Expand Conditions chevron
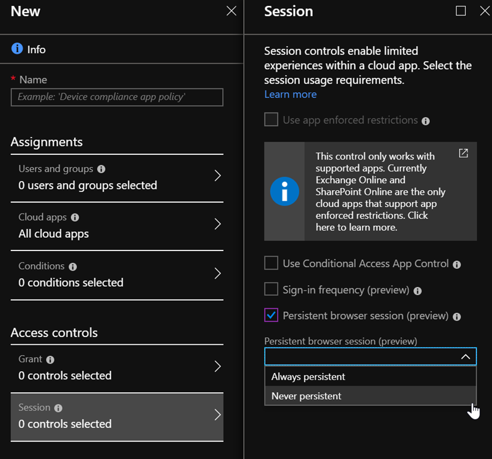492x459 pixels. pyautogui.click(x=217, y=273)
